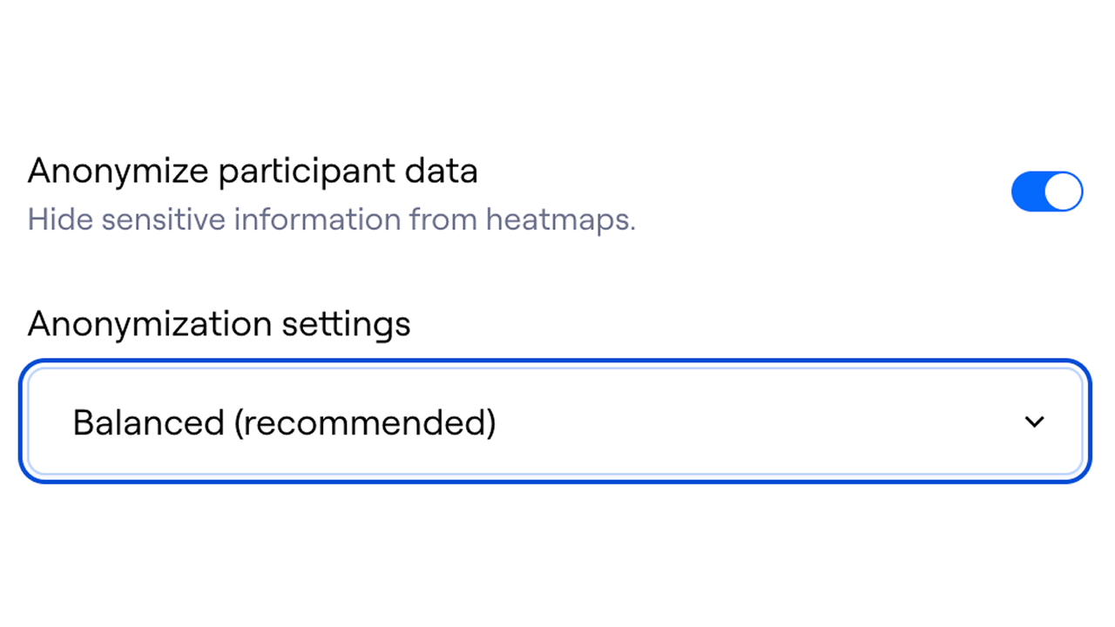Screen dimensions: 1115x627
Task: Click the Anonymize participant data heading text
Action: click(x=253, y=171)
